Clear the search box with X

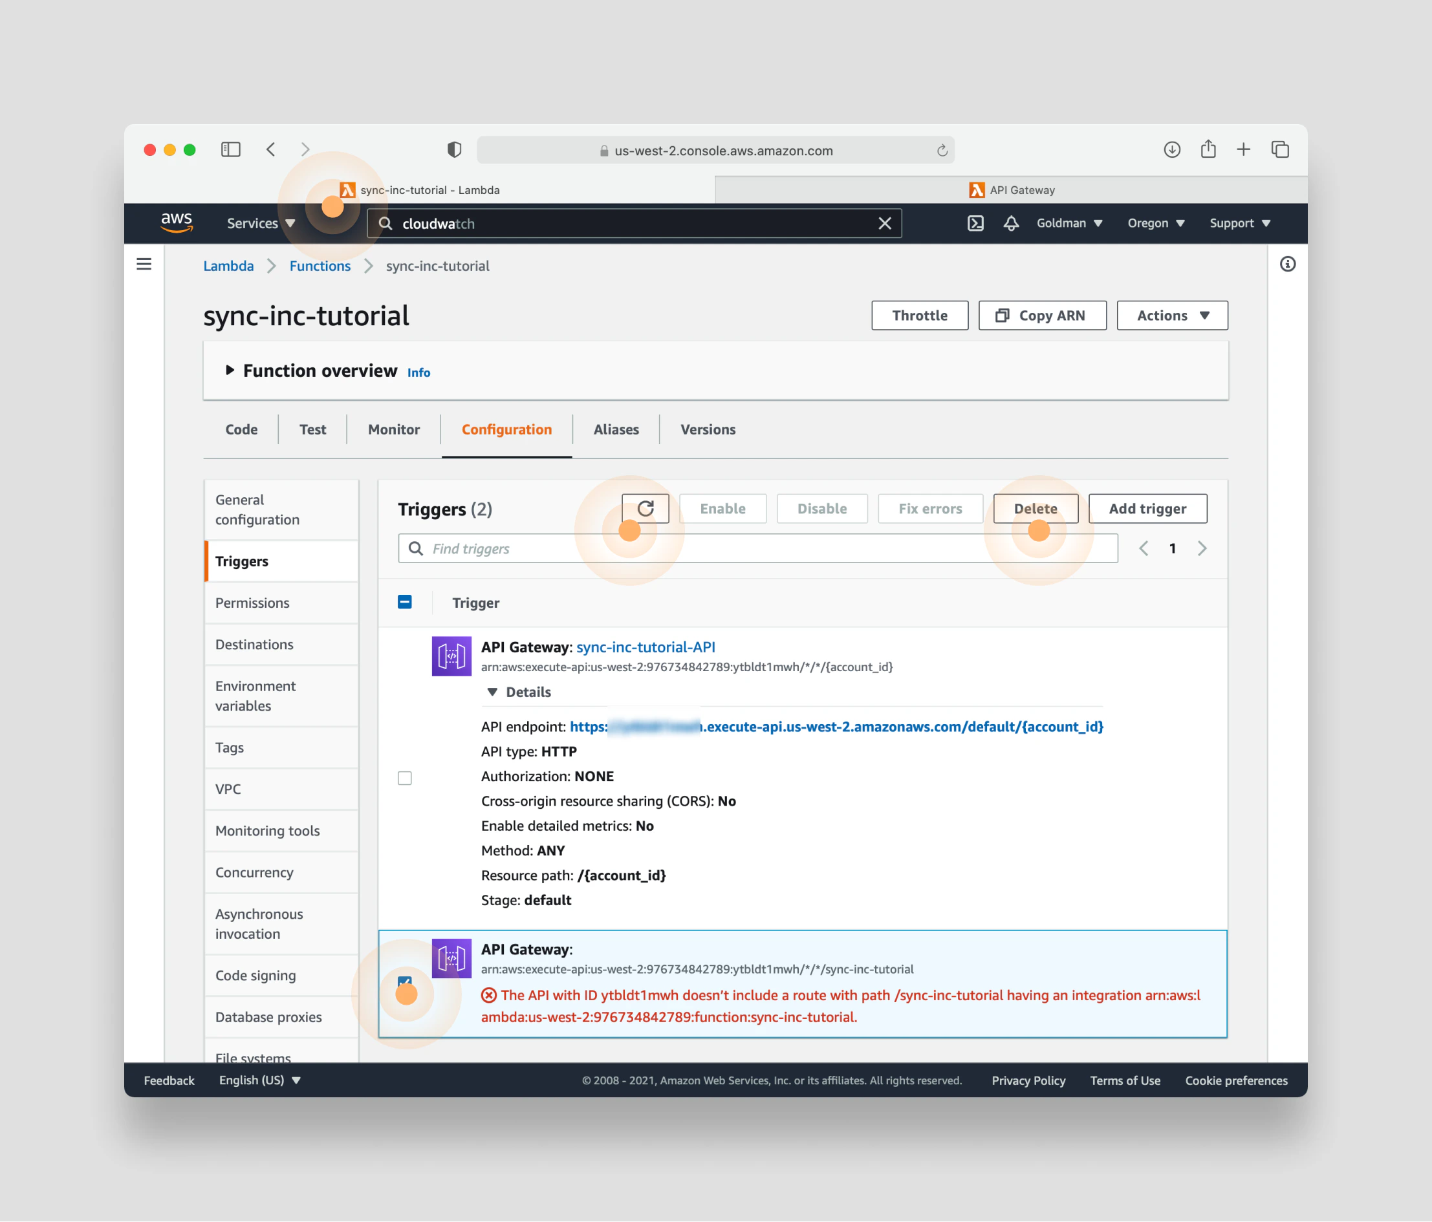(x=885, y=223)
